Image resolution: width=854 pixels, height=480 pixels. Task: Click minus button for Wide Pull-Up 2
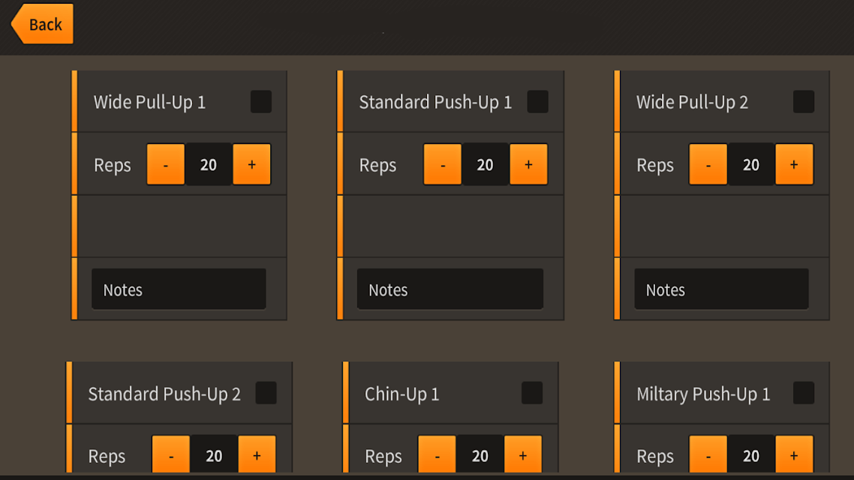click(708, 164)
